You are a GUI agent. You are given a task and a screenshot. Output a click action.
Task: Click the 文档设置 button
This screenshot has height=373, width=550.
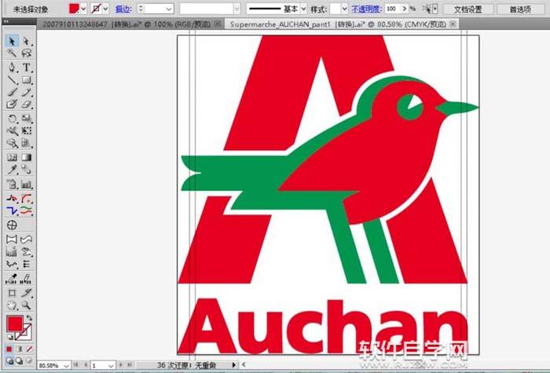tap(468, 9)
